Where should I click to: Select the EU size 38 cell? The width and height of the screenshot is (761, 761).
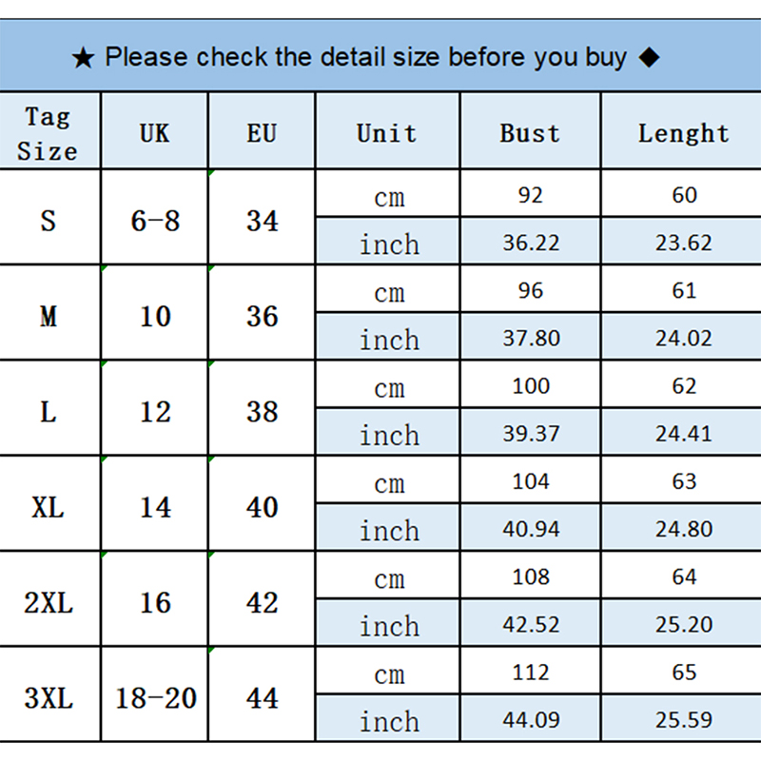tap(262, 411)
